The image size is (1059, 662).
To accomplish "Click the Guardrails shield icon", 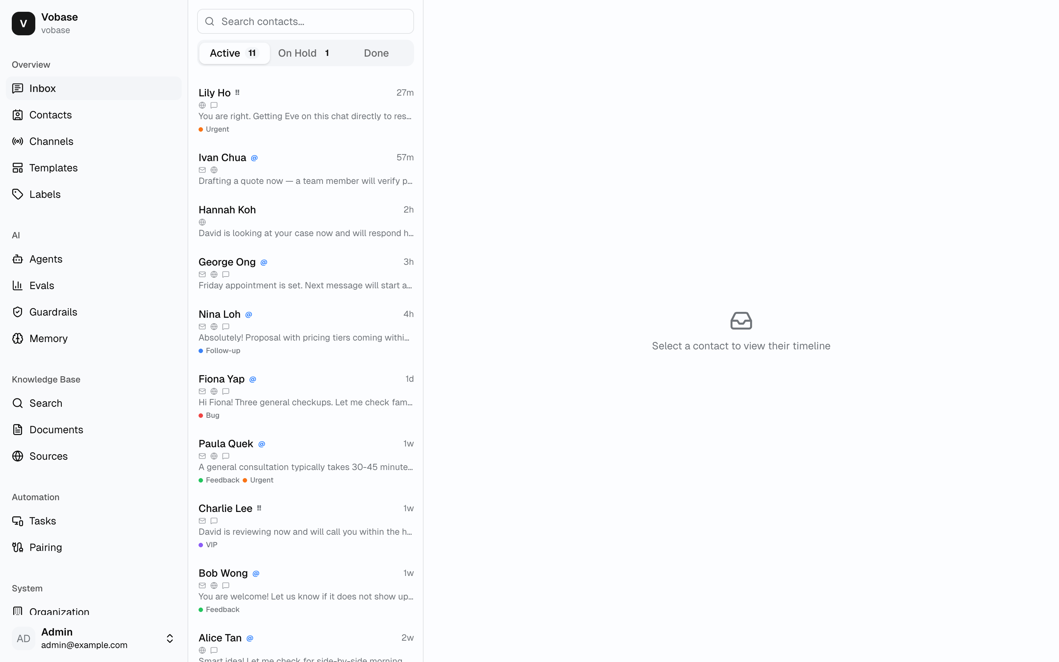I will click(x=18, y=312).
